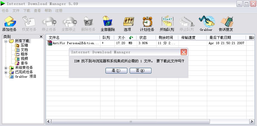This screenshot has height=126, width=257.
Task: Click the horizontal scrollbar thumb
Action: click(x=131, y=122)
